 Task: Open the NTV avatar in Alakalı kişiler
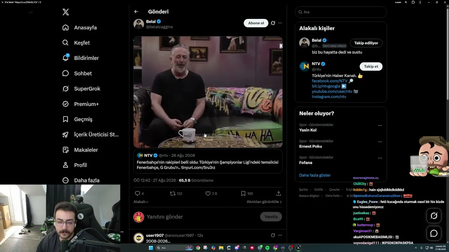304,66
